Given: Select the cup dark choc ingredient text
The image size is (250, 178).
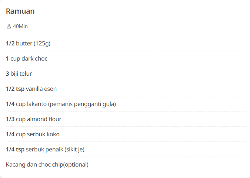Looking at the screenshot, I should (x=29, y=59).
